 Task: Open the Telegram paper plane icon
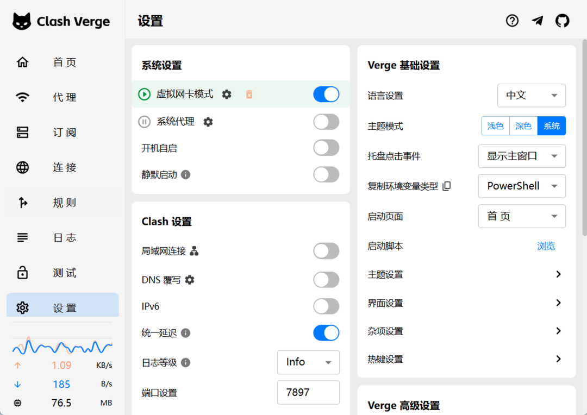pos(538,21)
